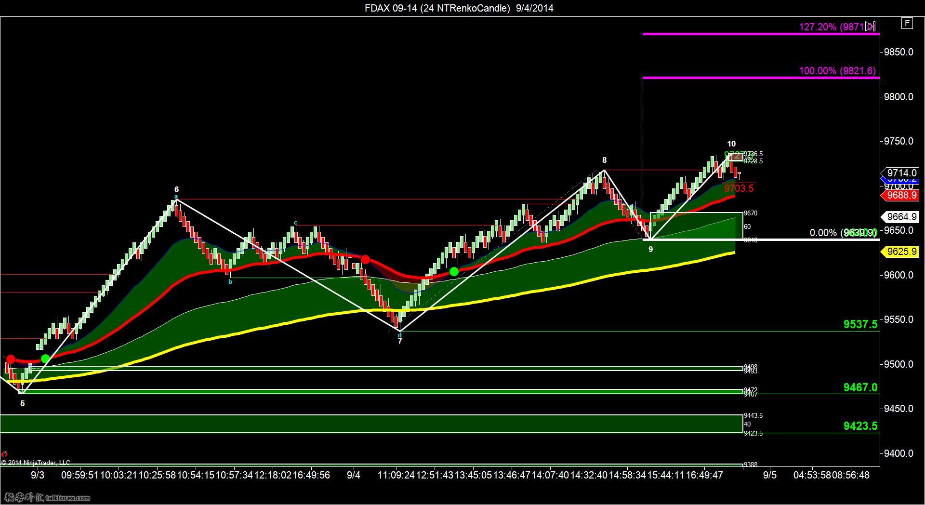Click the 9750.0 price axis label
This screenshot has height=505, width=925.
tap(899, 141)
